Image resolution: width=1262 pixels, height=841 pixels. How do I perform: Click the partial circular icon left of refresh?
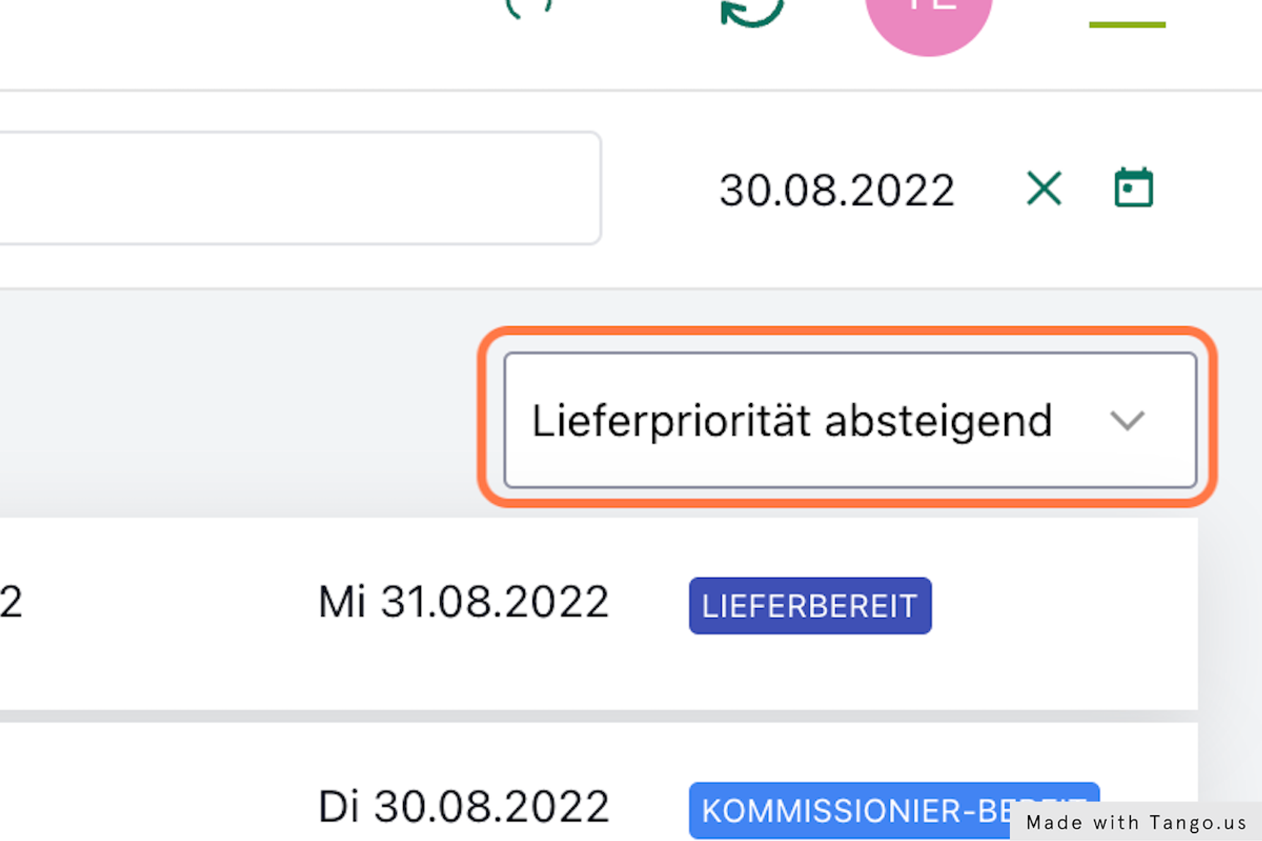(x=529, y=8)
